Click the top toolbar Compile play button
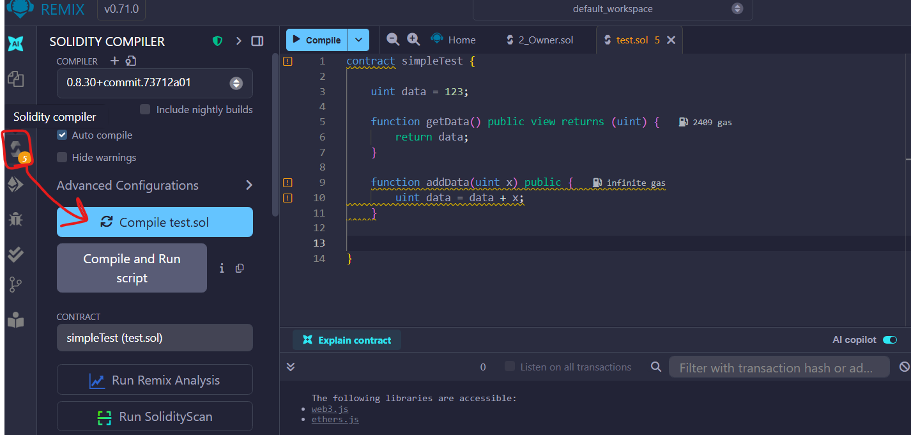Screen dimensions: 911x435 tap(317, 40)
